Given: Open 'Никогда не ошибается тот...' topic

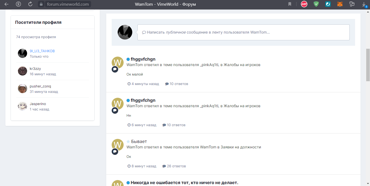Looking at the screenshot, I should (x=184, y=182).
